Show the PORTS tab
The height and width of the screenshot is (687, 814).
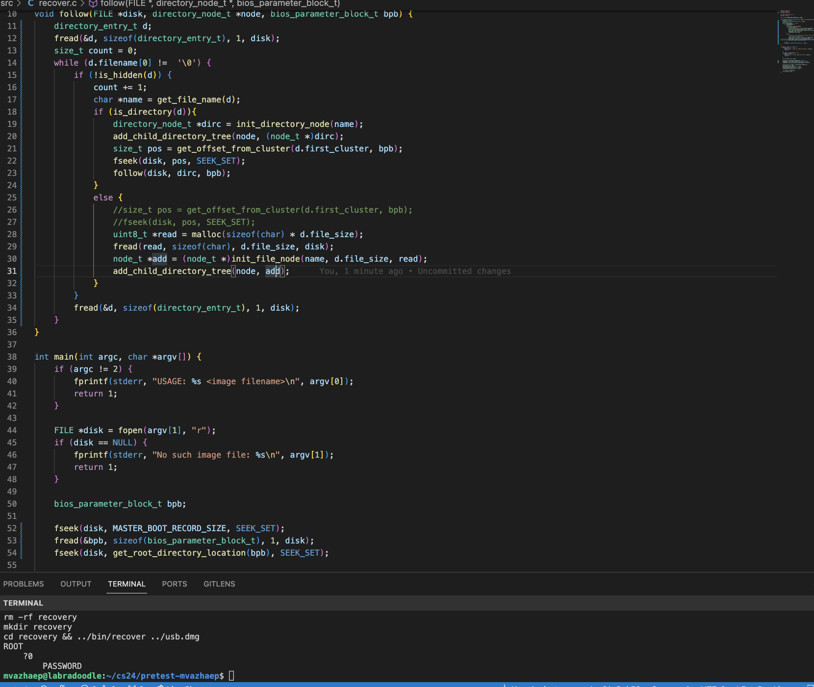click(x=174, y=584)
